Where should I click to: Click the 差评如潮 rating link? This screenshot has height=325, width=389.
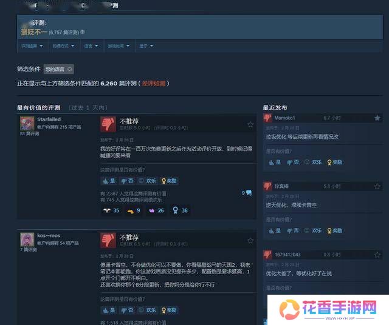pyautogui.click(x=154, y=83)
